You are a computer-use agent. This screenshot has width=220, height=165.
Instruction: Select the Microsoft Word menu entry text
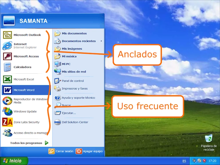[x=24, y=90]
